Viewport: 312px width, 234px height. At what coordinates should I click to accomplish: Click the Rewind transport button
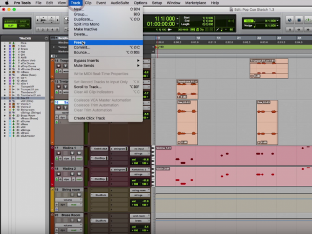pos(299,30)
